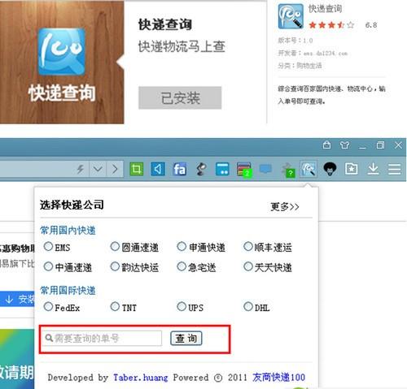The width and height of the screenshot is (407, 389).
Task: Click the blue chat bubble extension icon
Action: coord(265,169)
